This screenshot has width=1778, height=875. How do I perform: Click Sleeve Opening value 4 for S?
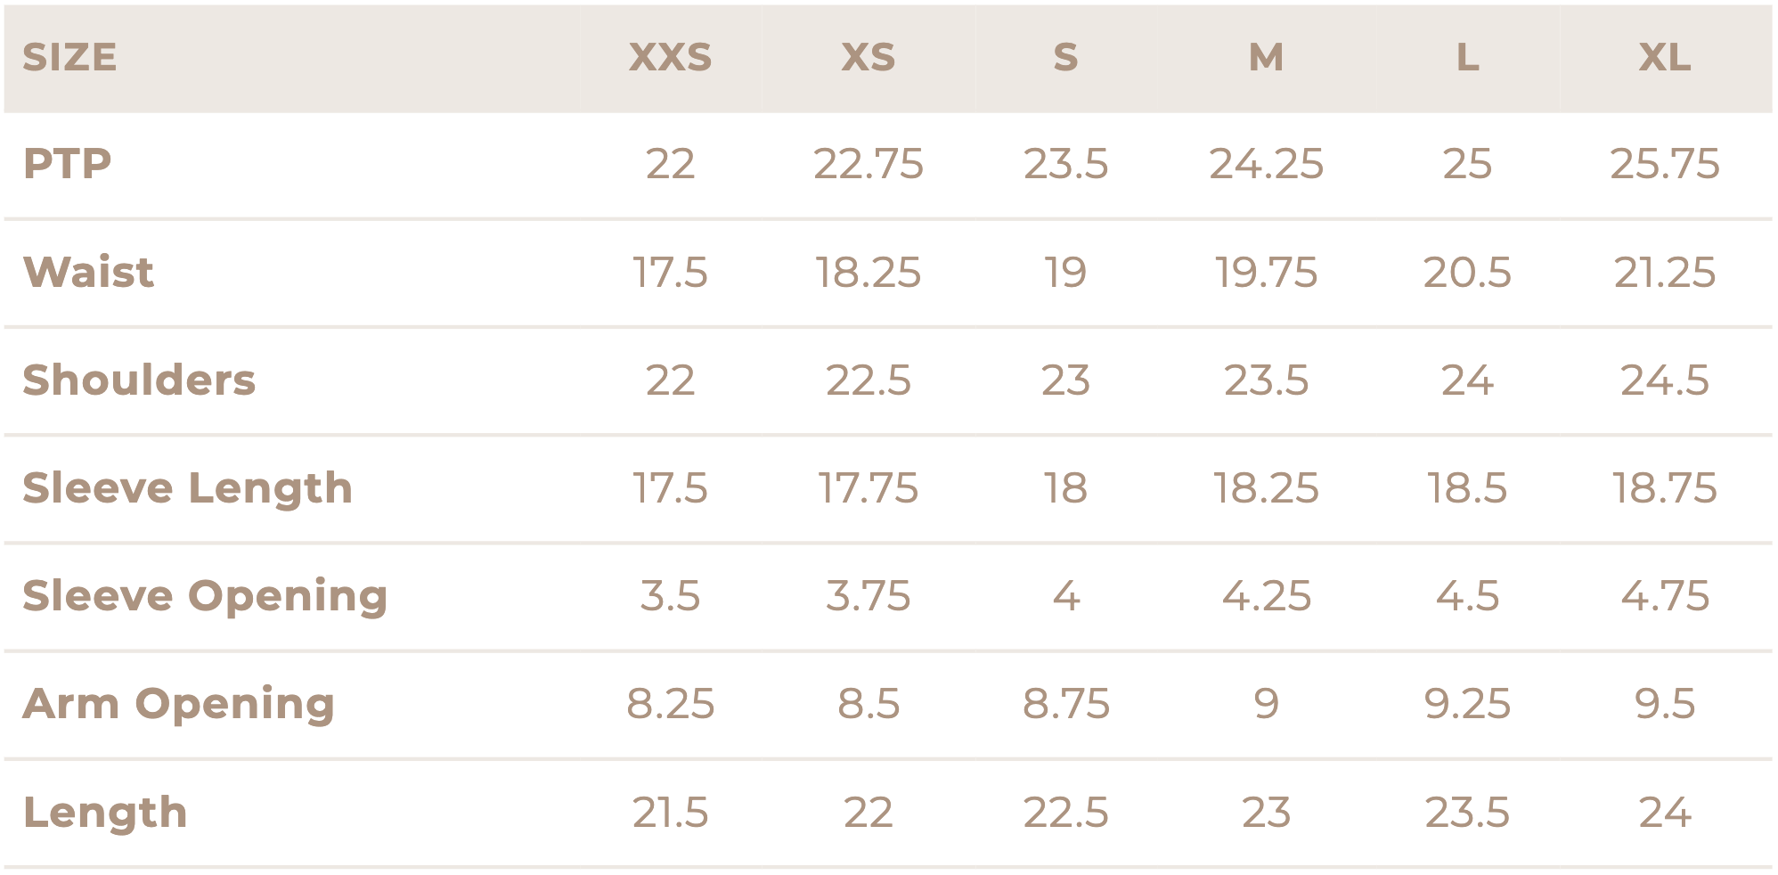pyautogui.click(x=1065, y=596)
